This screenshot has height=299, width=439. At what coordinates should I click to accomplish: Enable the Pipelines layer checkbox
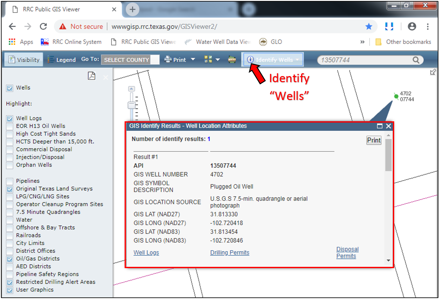tap(10, 181)
